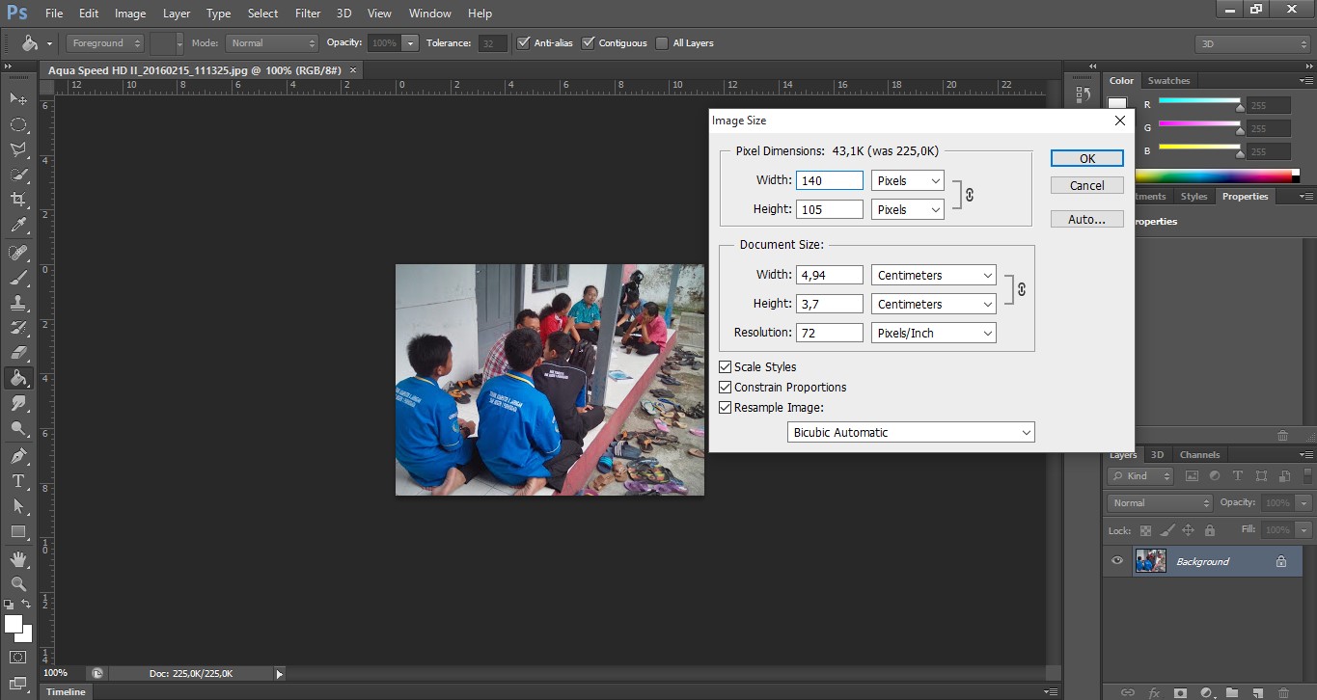Select the Eyedropper tool
This screenshot has width=1317, height=700.
coord(18,226)
